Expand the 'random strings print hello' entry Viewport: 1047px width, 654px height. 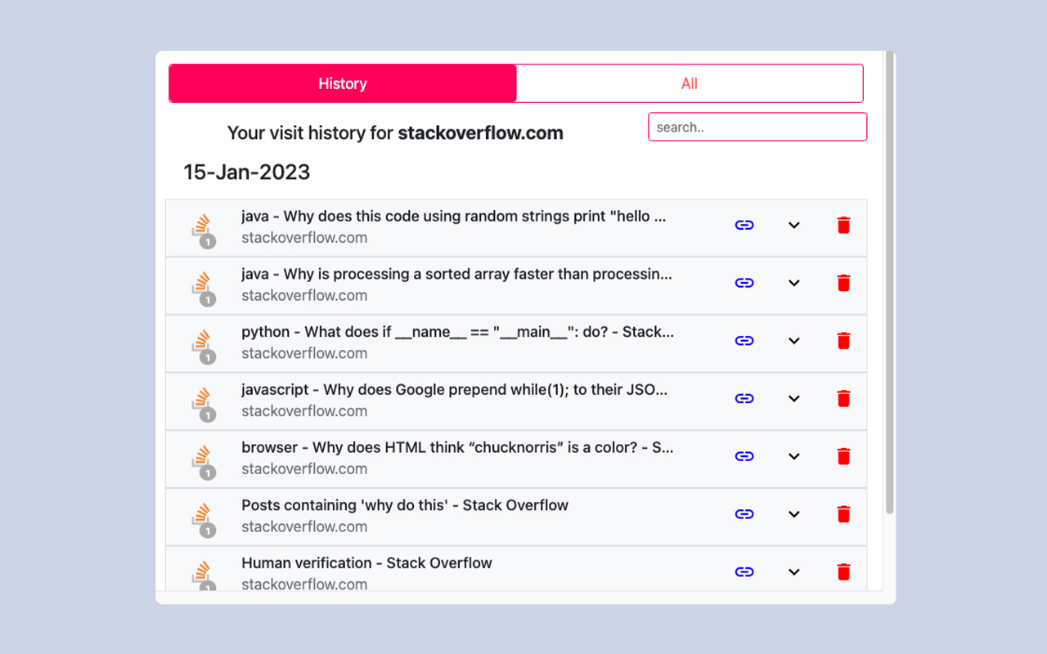pyautogui.click(x=793, y=225)
